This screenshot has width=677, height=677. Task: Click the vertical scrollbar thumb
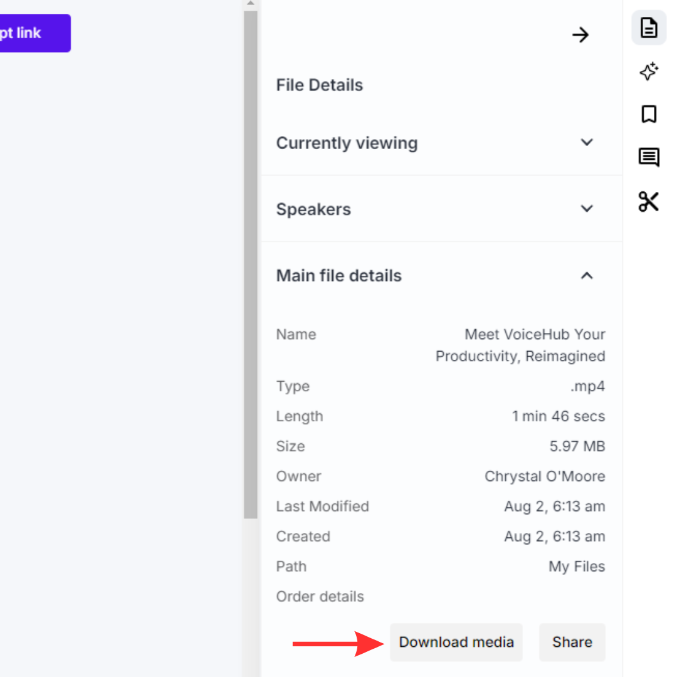(x=250, y=265)
